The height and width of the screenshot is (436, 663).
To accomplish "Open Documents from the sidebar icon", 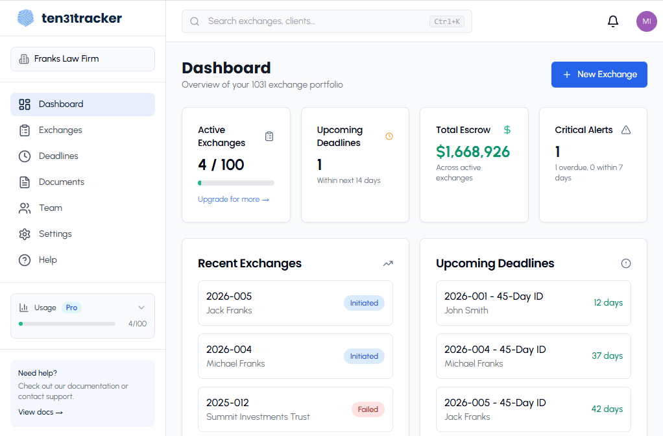I will coord(24,182).
